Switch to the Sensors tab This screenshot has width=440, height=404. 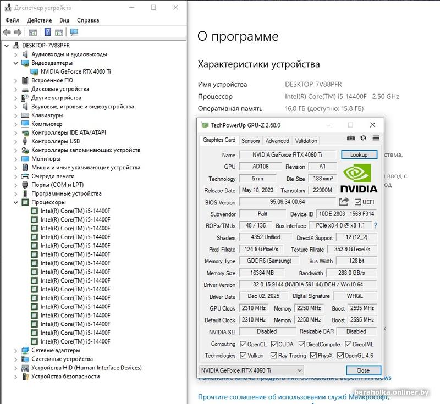pyautogui.click(x=250, y=141)
